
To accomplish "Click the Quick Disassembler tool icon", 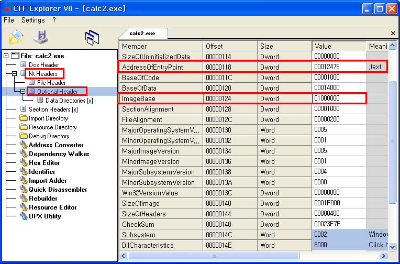I will click(x=24, y=190).
